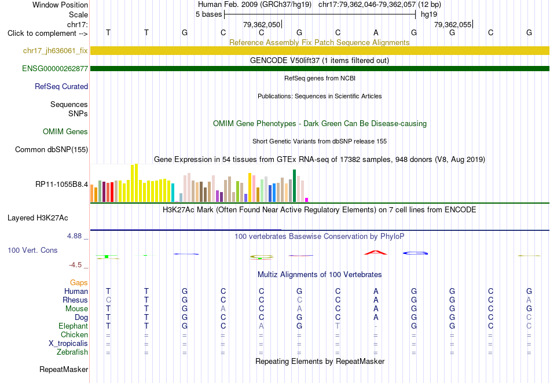Screen dimensions: 550x383
Task: Click the yellow fix patch alignment bar
Action: coord(320,50)
